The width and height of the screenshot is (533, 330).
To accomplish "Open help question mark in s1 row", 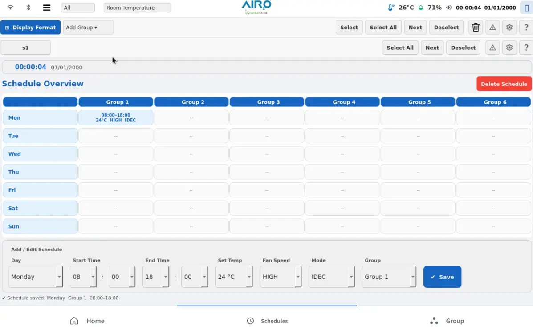I will click(x=526, y=48).
